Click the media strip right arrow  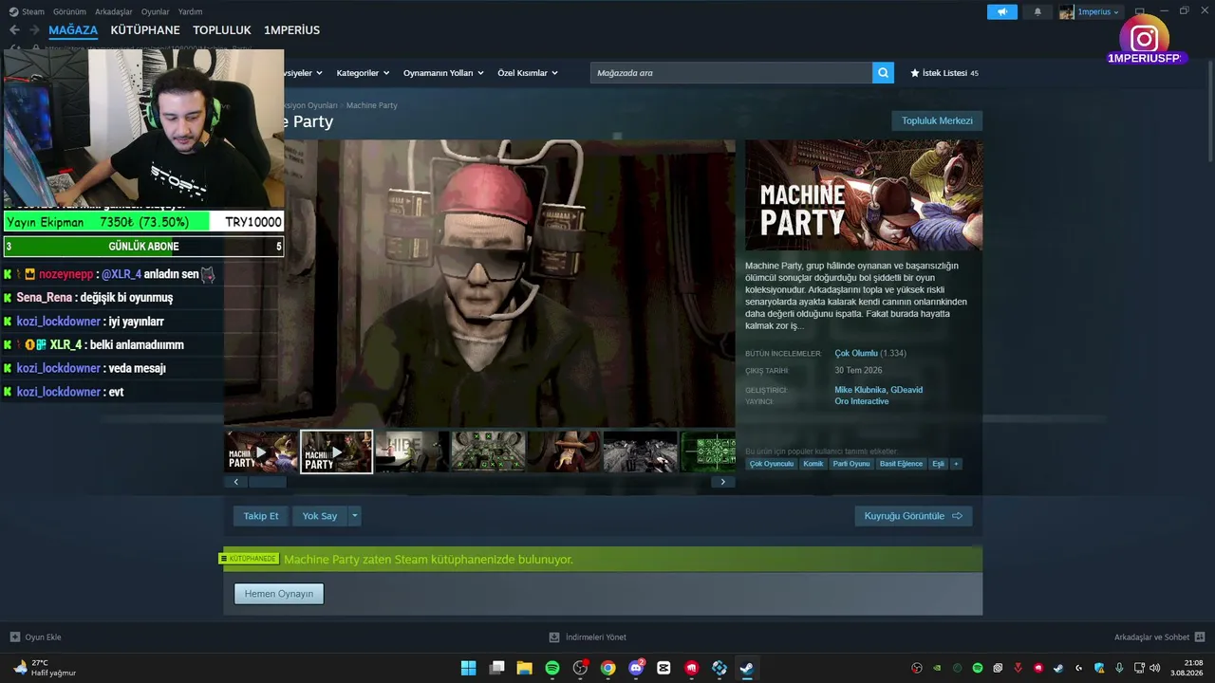(x=723, y=482)
